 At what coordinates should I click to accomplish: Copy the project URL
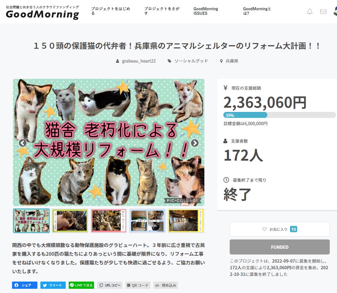coord(110,285)
